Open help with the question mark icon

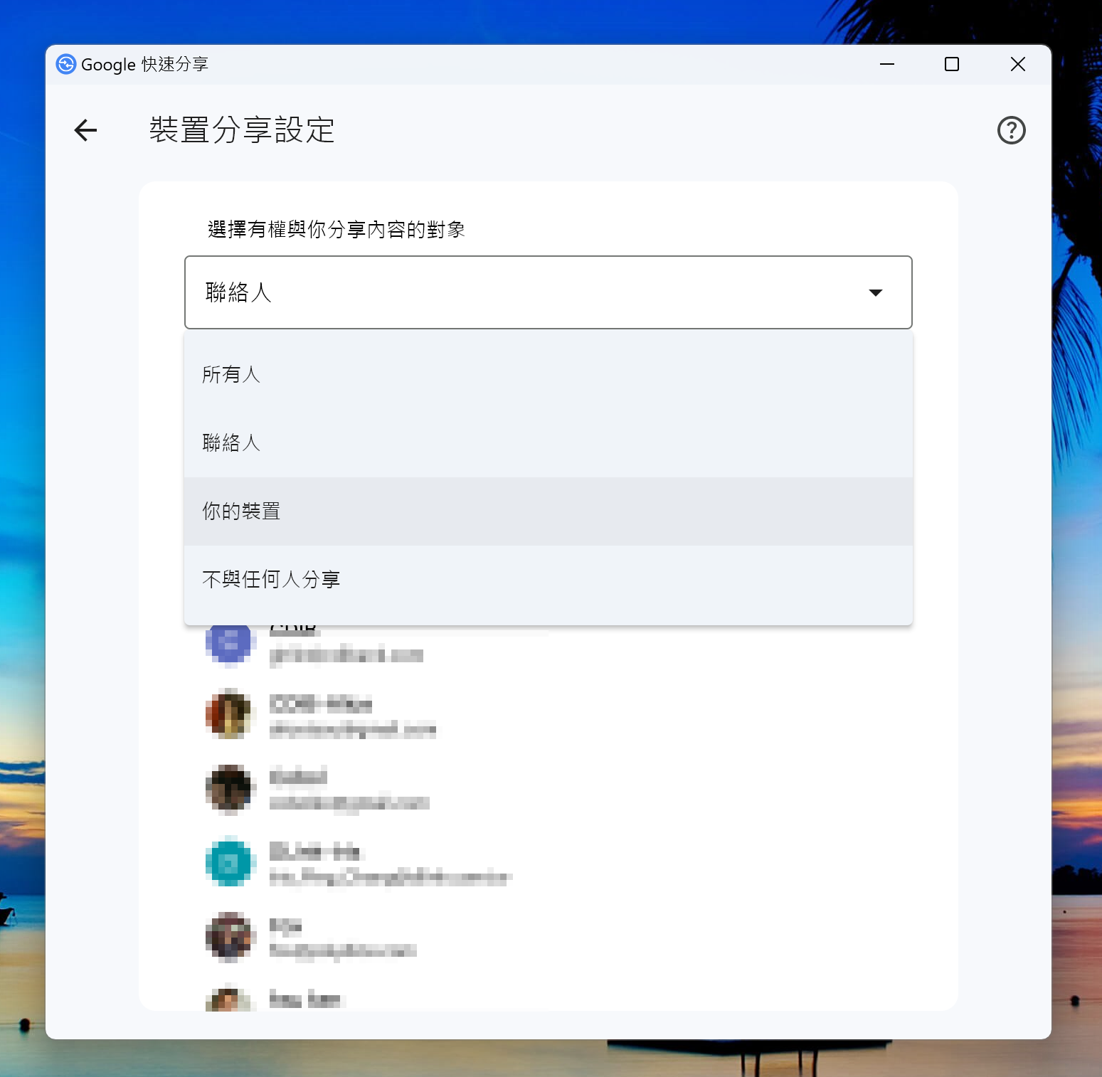(x=1011, y=130)
